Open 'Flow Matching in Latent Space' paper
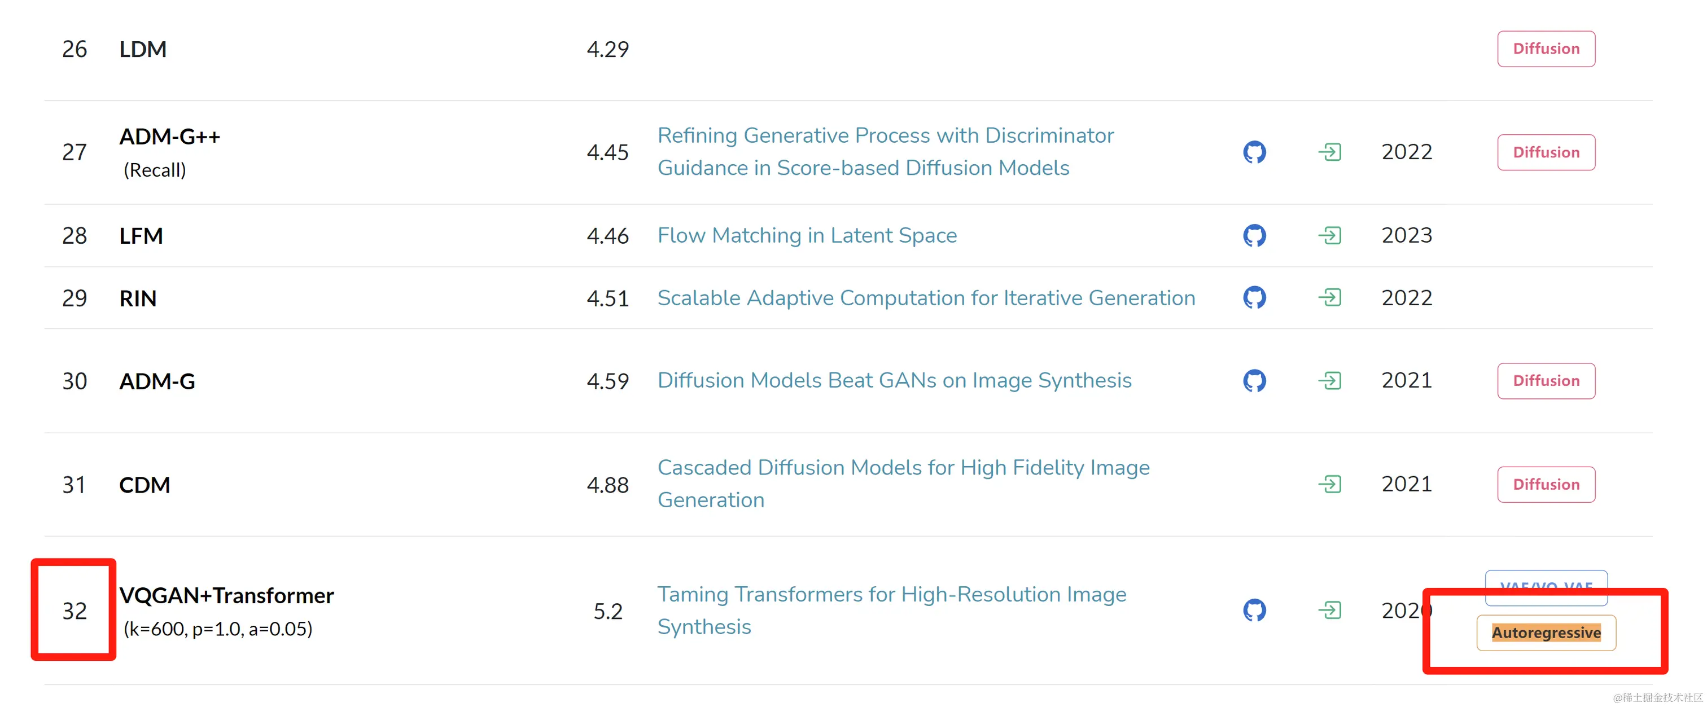This screenshot has width=1707, height=707. 807,235
